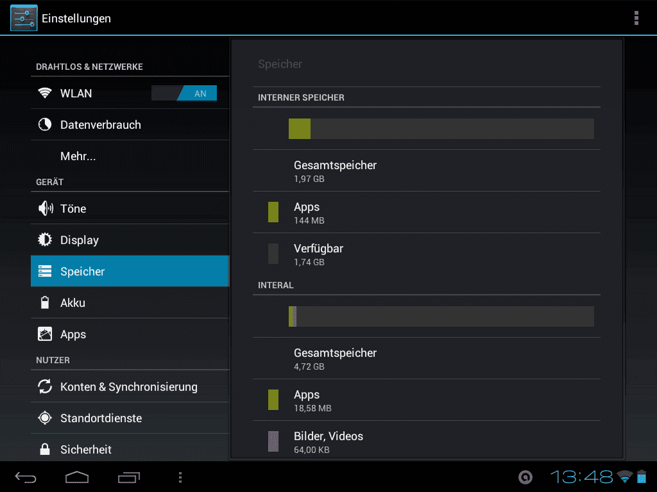This screenshot has width=657, height=492.
Task: Tap the Speicher panel heading
Action: point(280,64)
